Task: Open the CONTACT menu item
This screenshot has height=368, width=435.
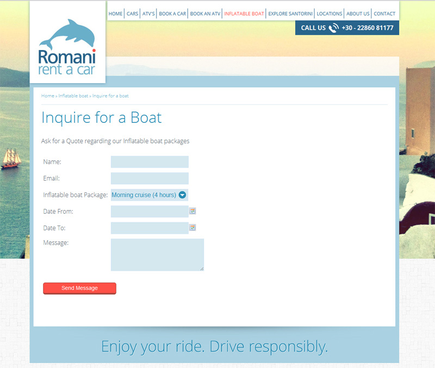Action: tap(384, 14)
